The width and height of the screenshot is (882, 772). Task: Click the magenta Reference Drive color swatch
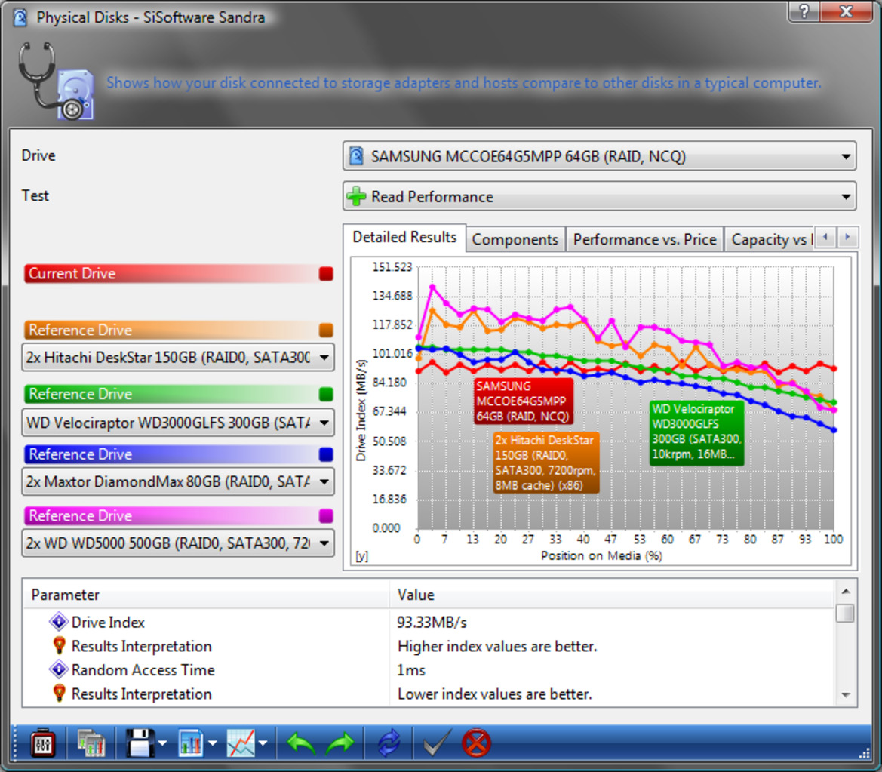click(326, 515)
